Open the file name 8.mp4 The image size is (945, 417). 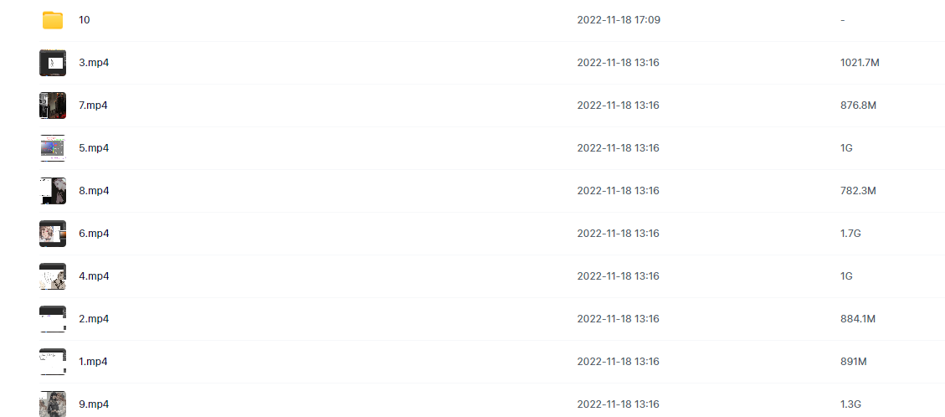tap(94, 191)
